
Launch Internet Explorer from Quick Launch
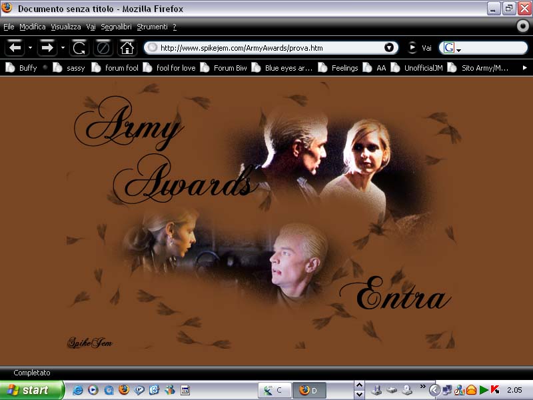click(x=78, y=390)
